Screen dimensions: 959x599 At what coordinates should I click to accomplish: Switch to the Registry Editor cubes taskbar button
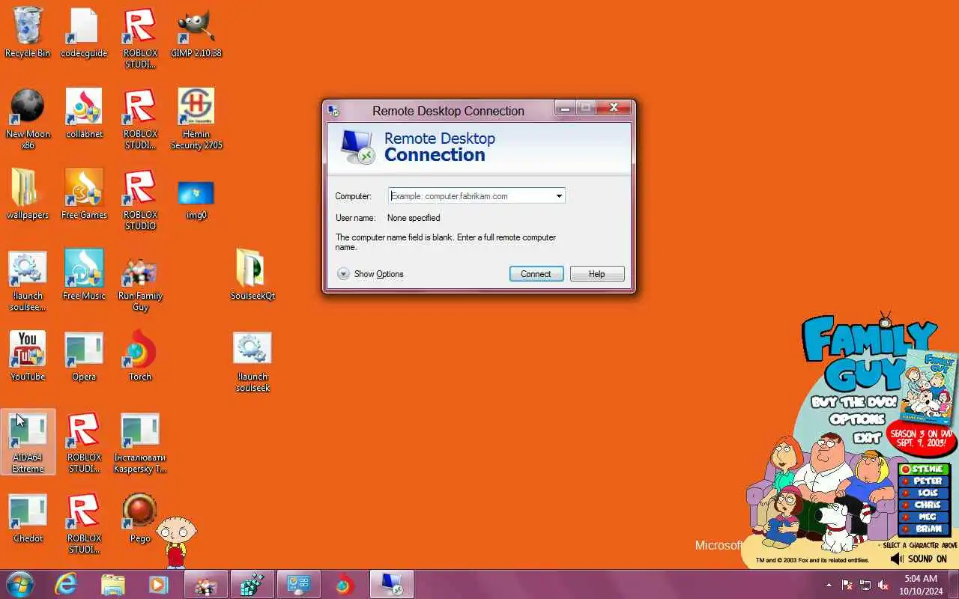(x=252, y=585)
